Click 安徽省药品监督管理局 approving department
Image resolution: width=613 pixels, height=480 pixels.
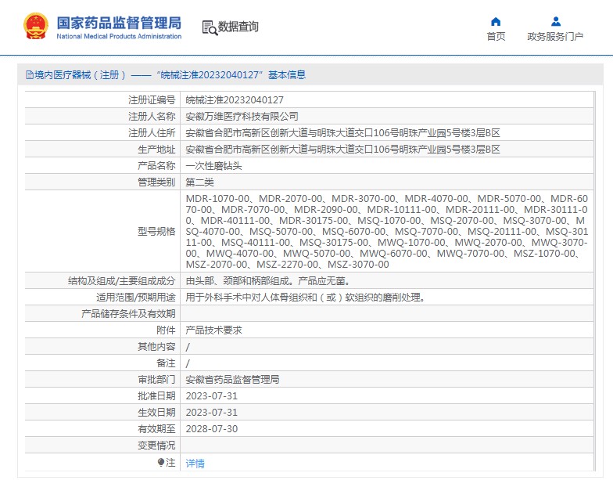tap(233, 379)
